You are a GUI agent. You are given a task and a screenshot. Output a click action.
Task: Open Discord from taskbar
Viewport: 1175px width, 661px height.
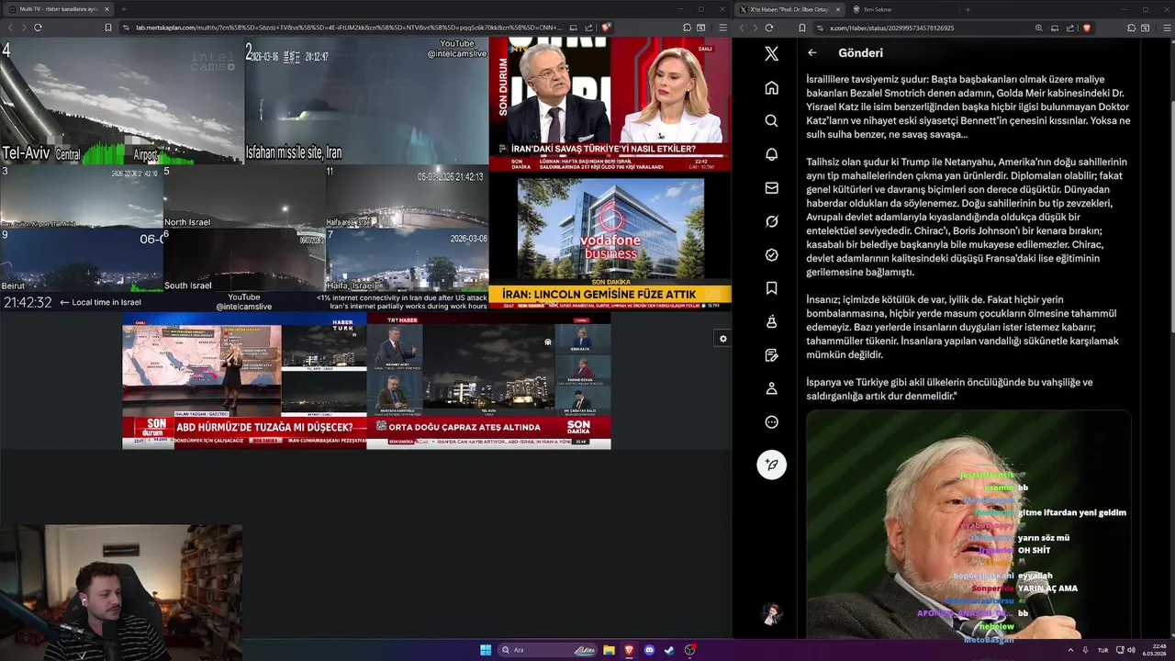click(x=649, y=650)
